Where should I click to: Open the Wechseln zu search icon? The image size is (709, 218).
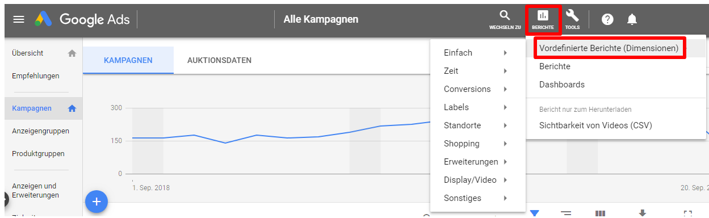click(505, 20)
